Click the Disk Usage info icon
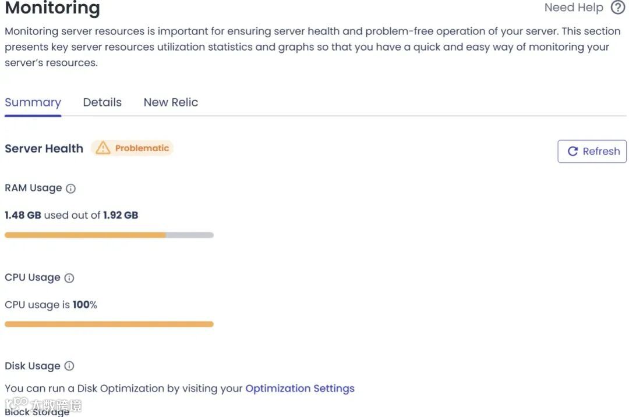629x417 pixels. (69, 366)
